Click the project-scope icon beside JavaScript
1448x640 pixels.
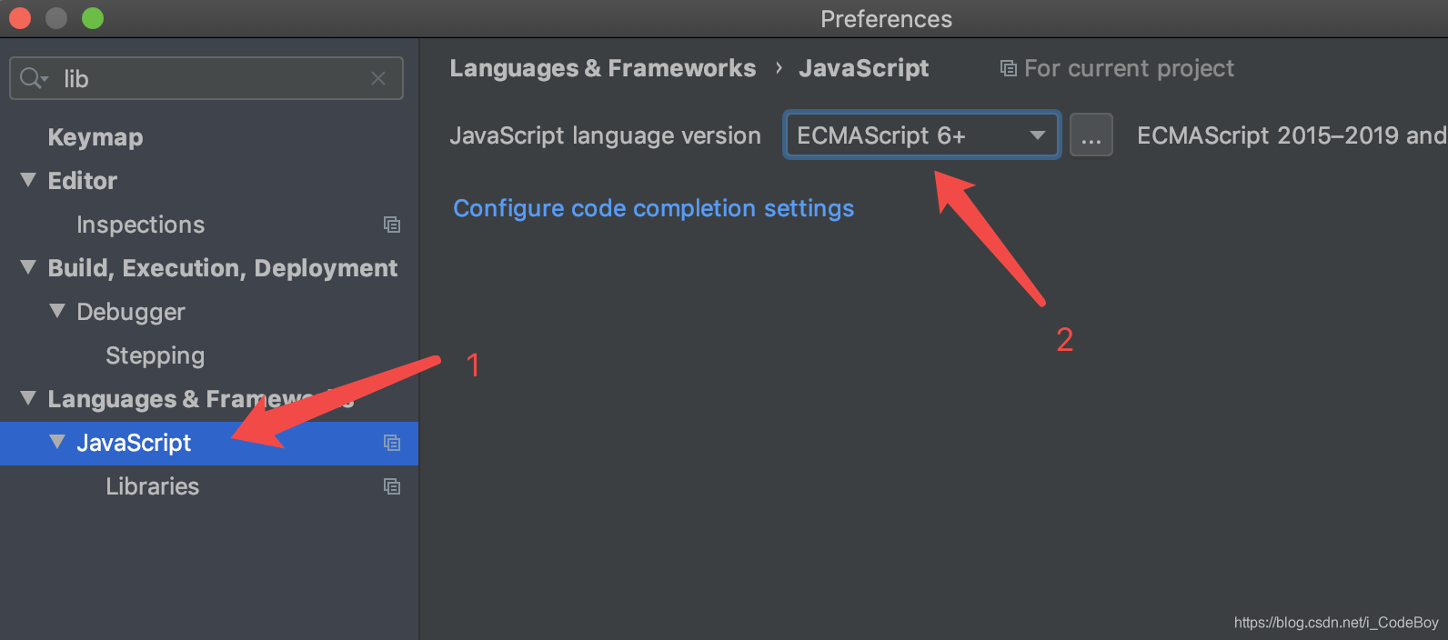392,443
